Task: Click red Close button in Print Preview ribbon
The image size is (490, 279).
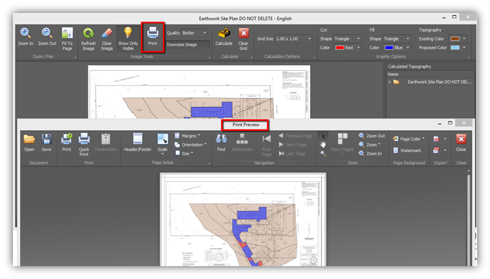Action: (461, 143)
